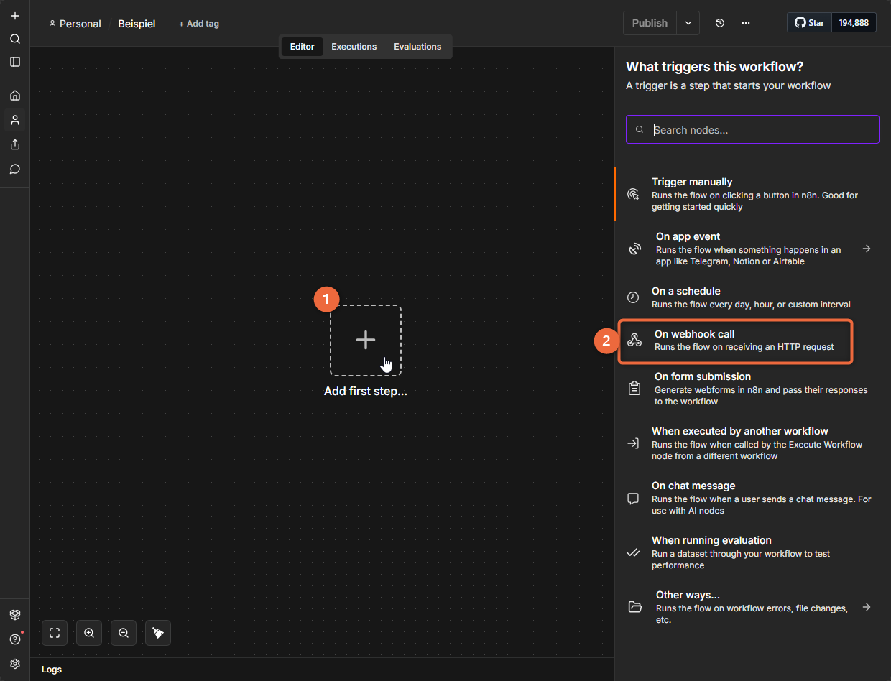Expand the Publish dropdown arrow
This screenshot has width=891, height=681.
(688, 23)
